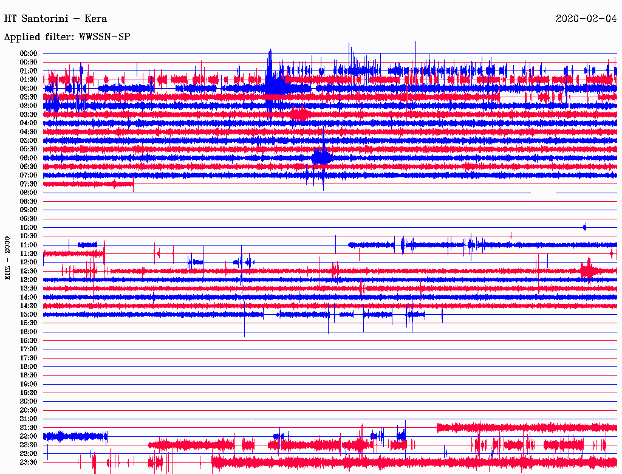The height and width of the screenshot is (474, 622).
Task: Click the '23:00' time label
Action: click(29, 454)
